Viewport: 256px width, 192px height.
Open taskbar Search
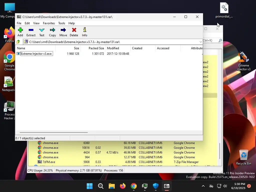click(x=100, y=186)
